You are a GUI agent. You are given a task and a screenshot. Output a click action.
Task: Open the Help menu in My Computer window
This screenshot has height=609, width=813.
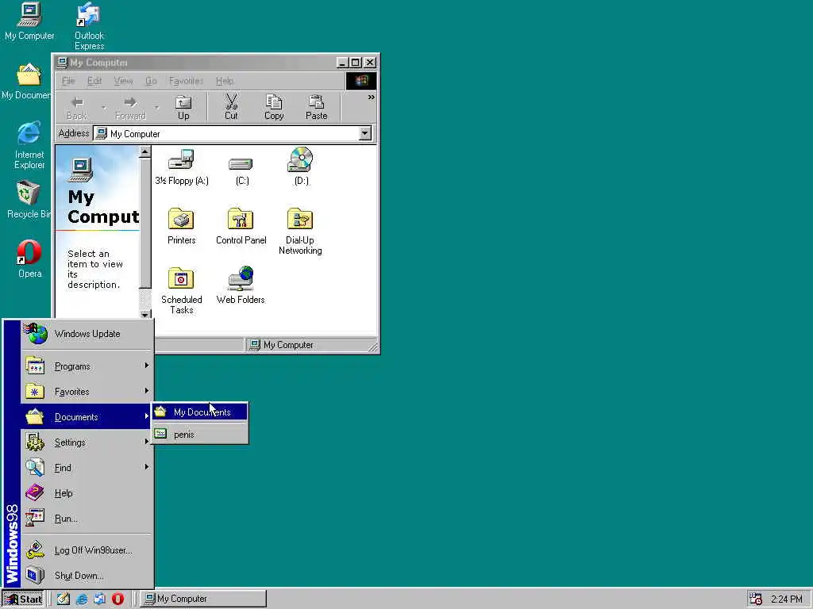[225, 81]
